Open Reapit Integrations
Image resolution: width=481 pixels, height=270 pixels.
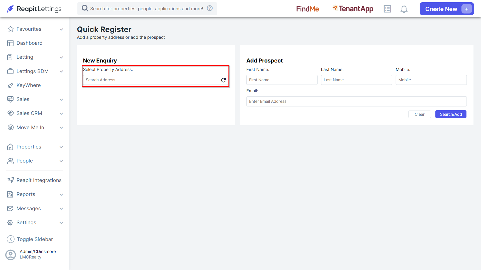click(35, 180)
